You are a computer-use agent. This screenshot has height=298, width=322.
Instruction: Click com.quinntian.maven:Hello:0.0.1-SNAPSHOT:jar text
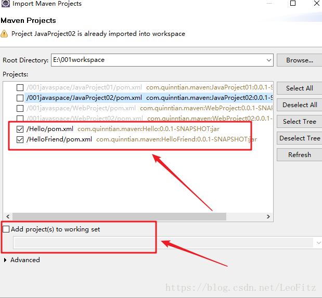pos(148,129)
